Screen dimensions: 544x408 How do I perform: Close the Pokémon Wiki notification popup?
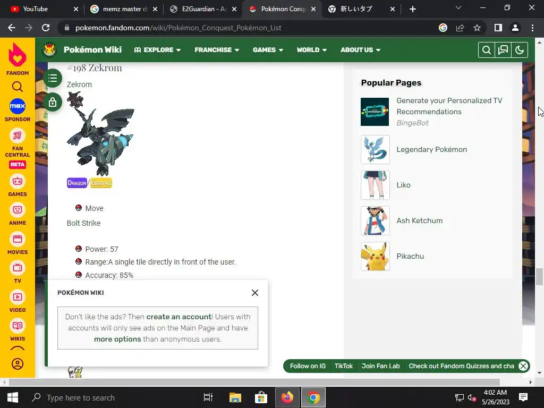[255, 293]
